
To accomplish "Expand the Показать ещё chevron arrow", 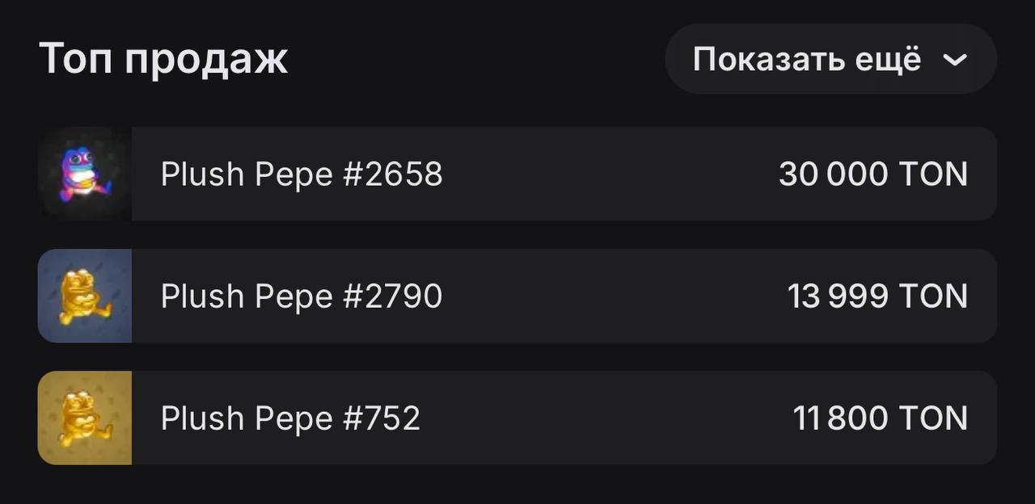I will [x=955, y=60].
